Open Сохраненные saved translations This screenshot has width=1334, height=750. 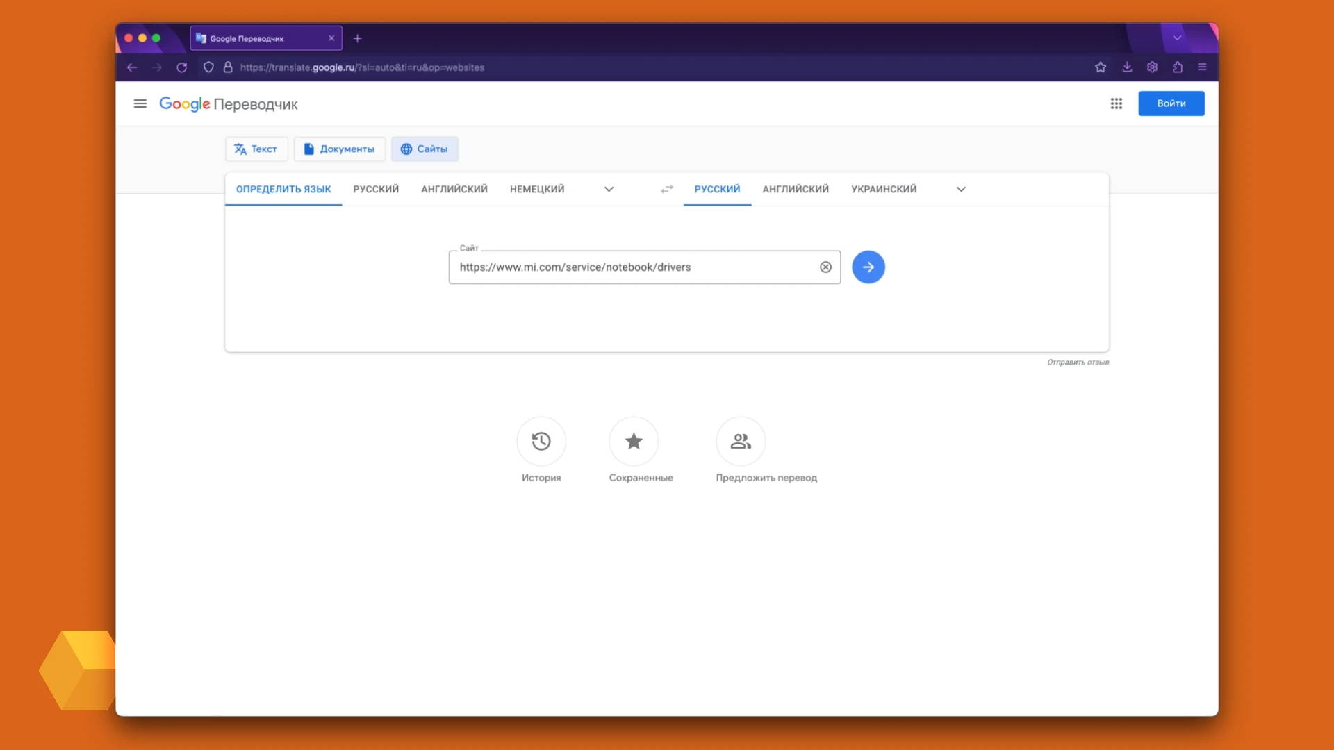point(641,449)
